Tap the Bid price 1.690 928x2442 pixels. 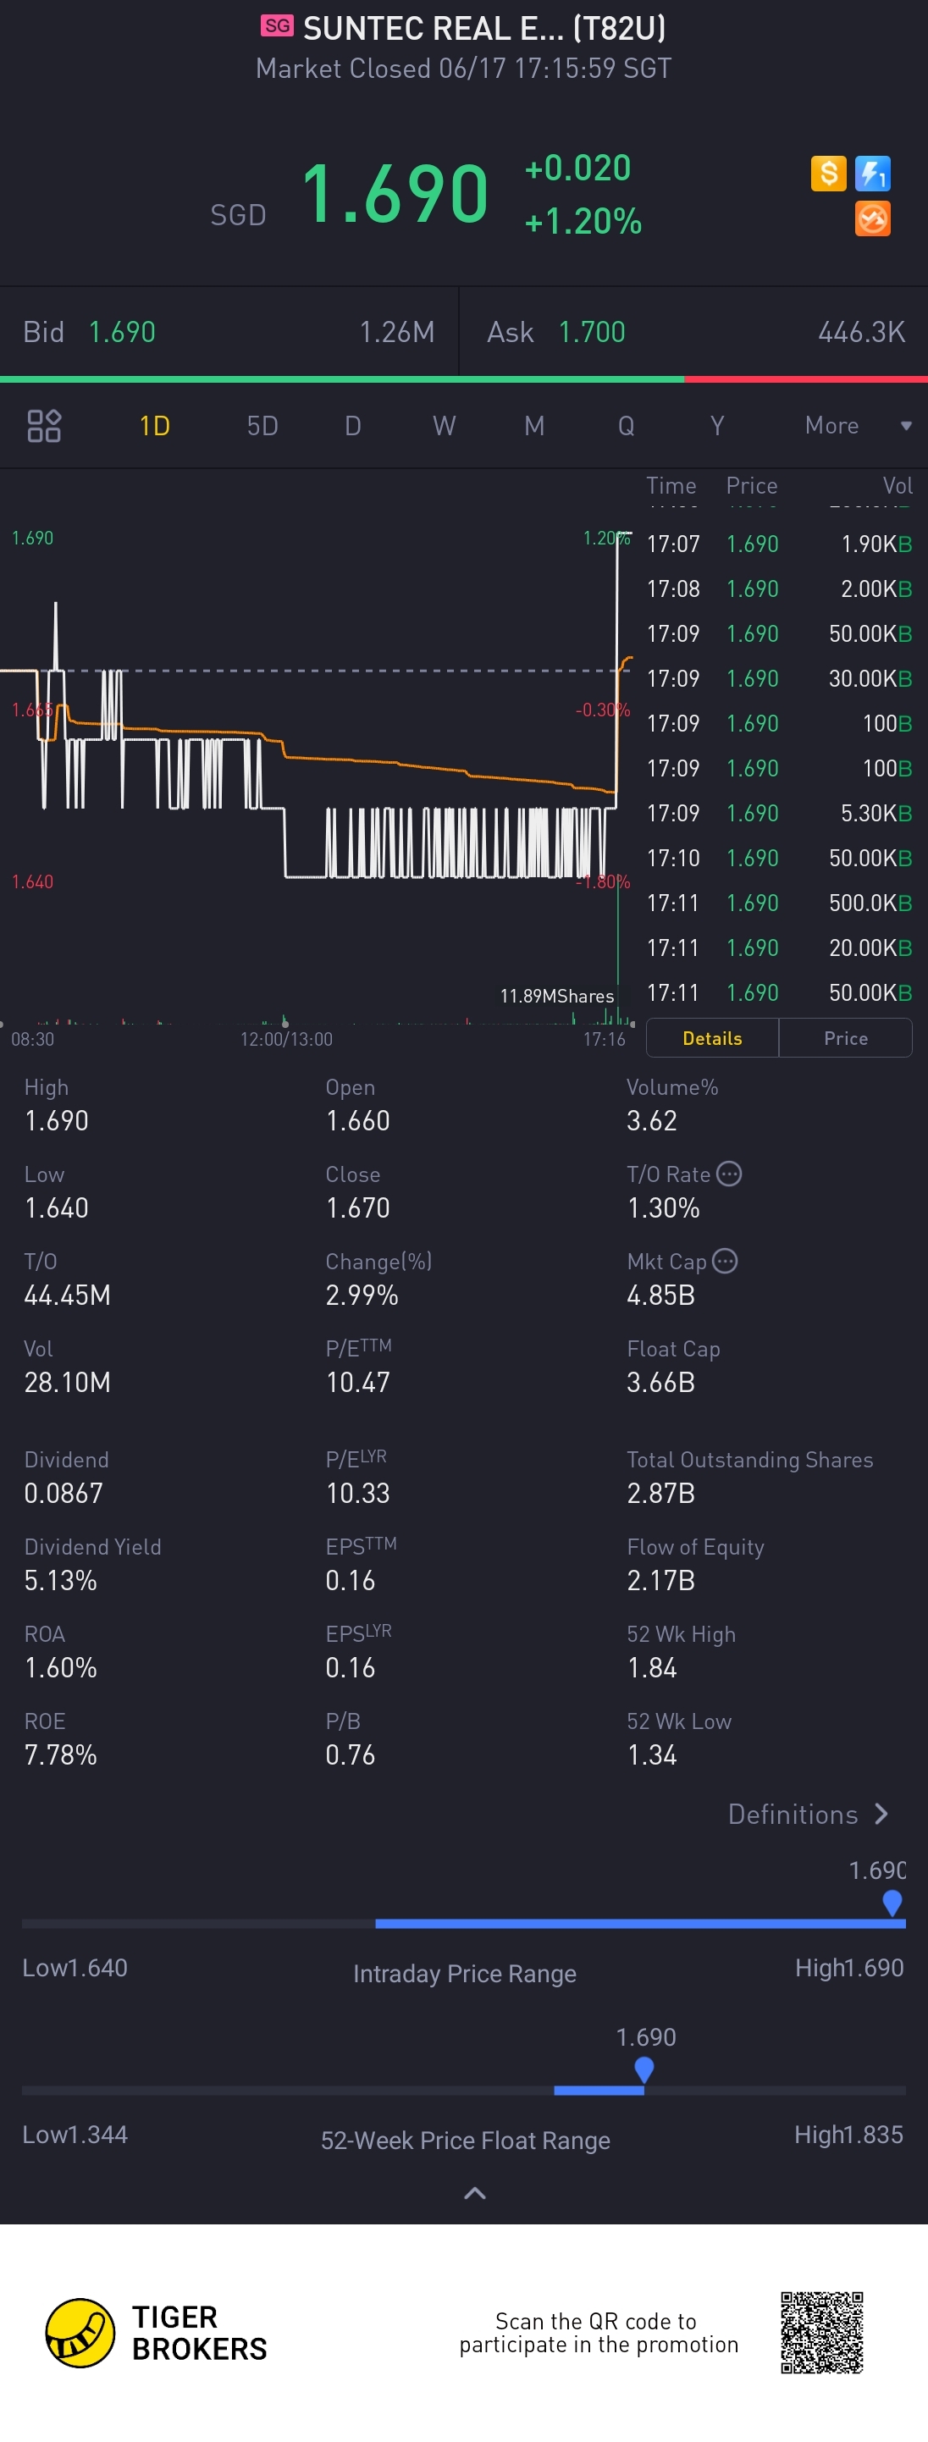click(122, 332)
